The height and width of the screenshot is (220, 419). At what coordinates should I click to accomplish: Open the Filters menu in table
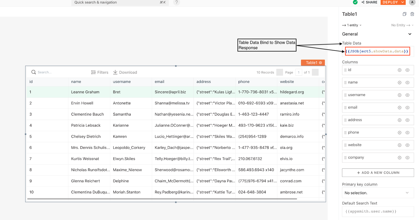pyautogui.click(x=100, y=72)
